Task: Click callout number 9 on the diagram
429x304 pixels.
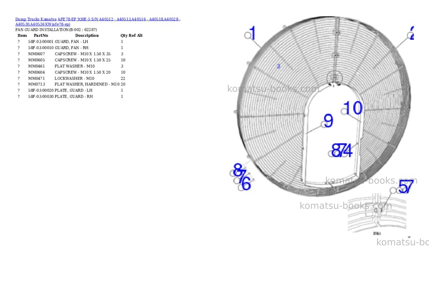Action: 328,121
